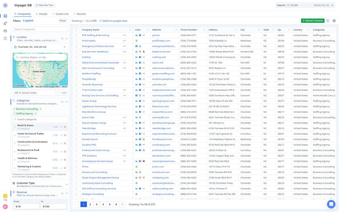Click Switch to people view link

pyautogui.click(x=113, y=21)
